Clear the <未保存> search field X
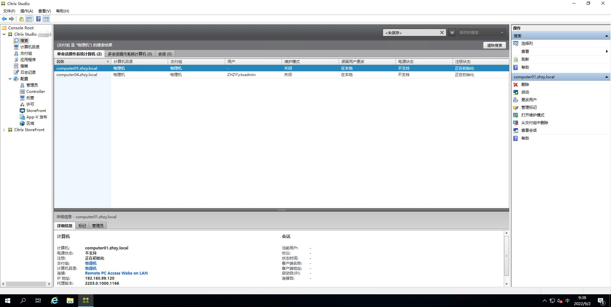This screenshot has width=611, height=307. tap(442, 32)
